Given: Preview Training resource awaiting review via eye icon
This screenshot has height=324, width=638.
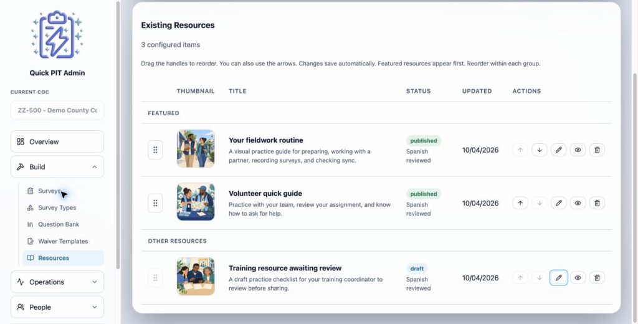Looking at the screenshot, I should click(578, 278).
